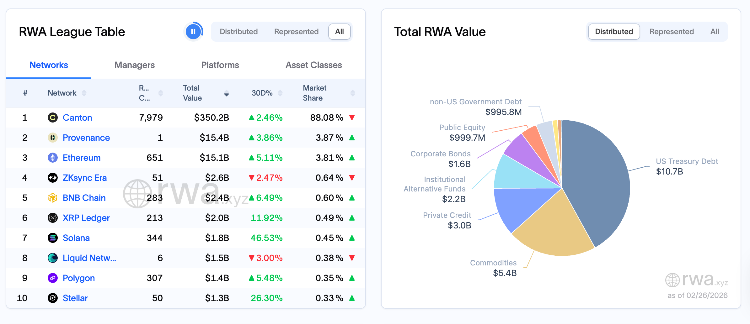Click the Canton network logo icon
750x324 pixels.
point(53,118)
